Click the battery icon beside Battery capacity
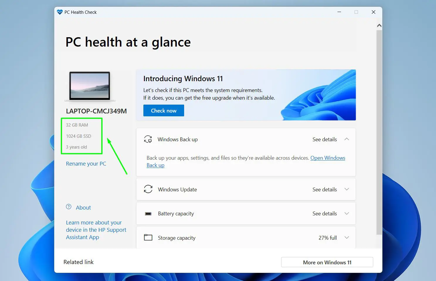 148,213
